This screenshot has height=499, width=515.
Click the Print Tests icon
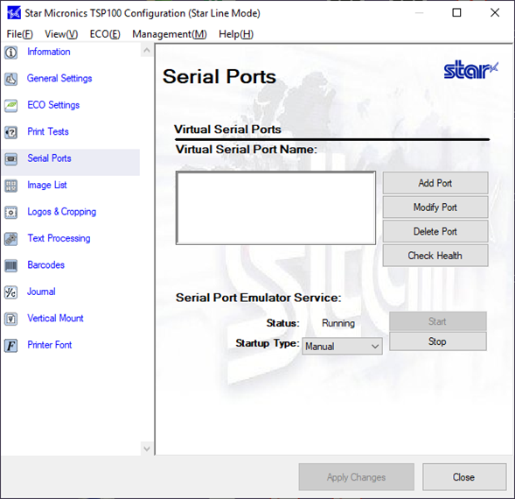pyautogui.click(x=10, y=132)
